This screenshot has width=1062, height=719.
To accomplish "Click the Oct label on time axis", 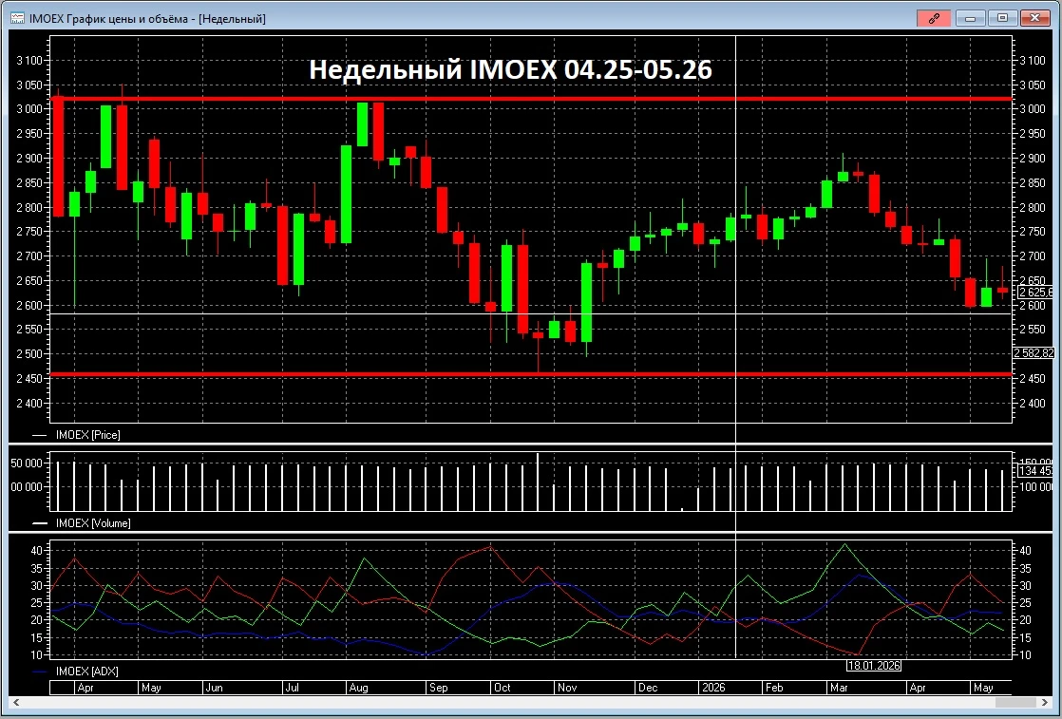I will point(502,688).
